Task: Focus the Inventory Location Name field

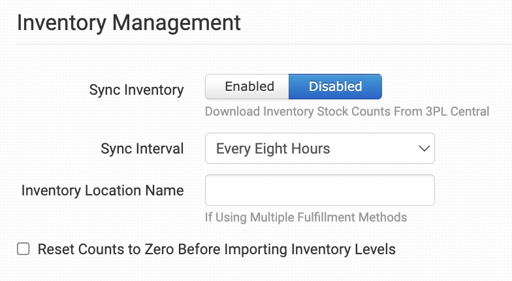Action: click(x=319, y=190)
